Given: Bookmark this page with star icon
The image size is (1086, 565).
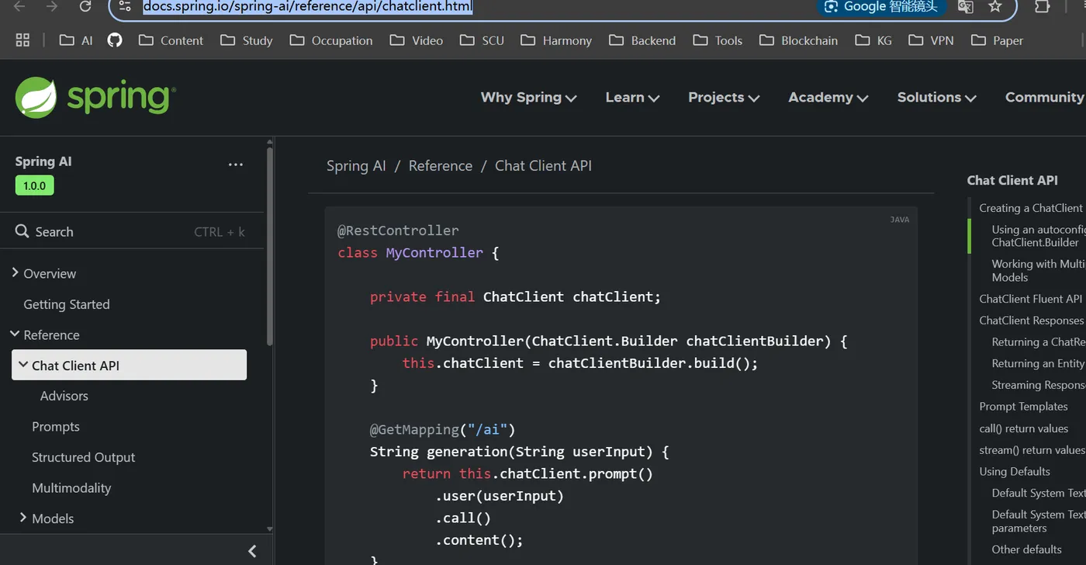Looking at the screenshot, I should coord(995,6).
